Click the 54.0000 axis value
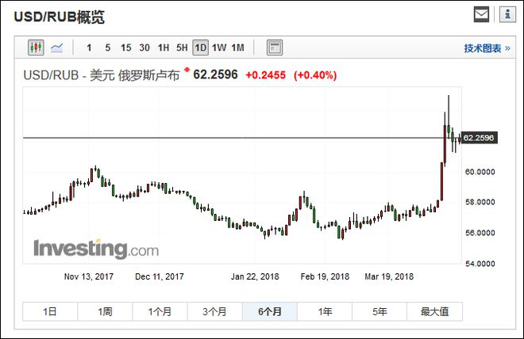Image resolution: width=524 pixels, height=339 pixels. [480, 264]
